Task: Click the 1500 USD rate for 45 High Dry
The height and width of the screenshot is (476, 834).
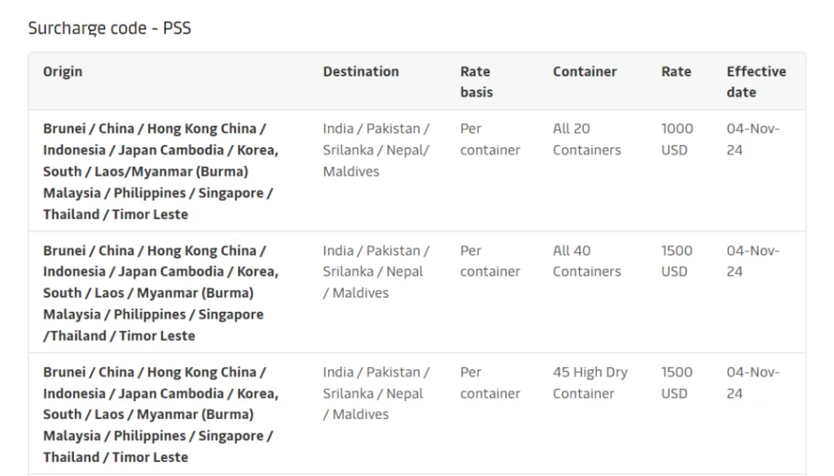Action: tap(677, 382)
